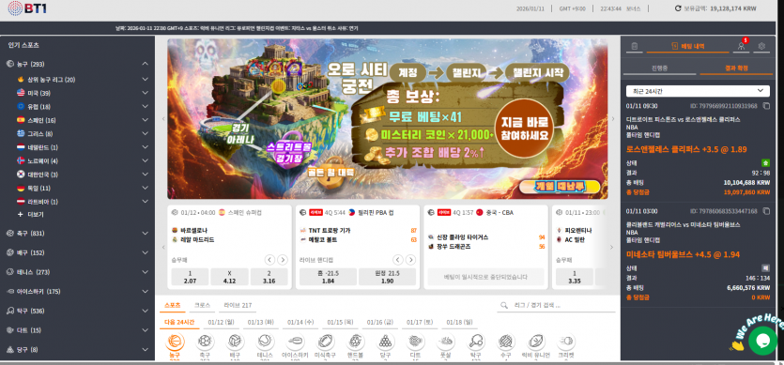
Task: Open the account icon with red badge
Action: click(742, 45)
